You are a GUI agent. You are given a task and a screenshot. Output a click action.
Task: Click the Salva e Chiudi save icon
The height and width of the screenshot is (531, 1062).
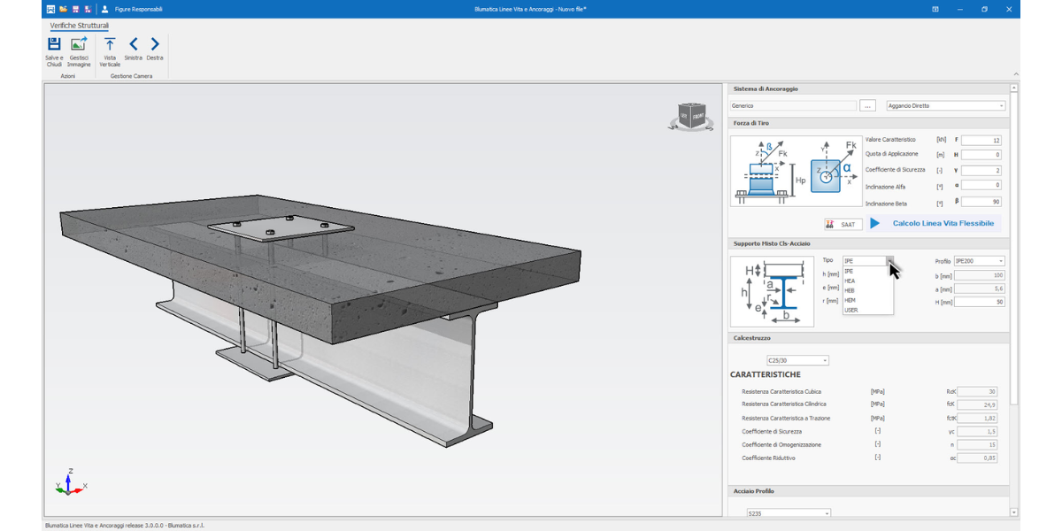[x=54, y=43]
